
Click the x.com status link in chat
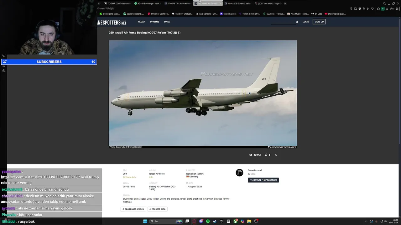pyautogui.click(x=40, y=177)
